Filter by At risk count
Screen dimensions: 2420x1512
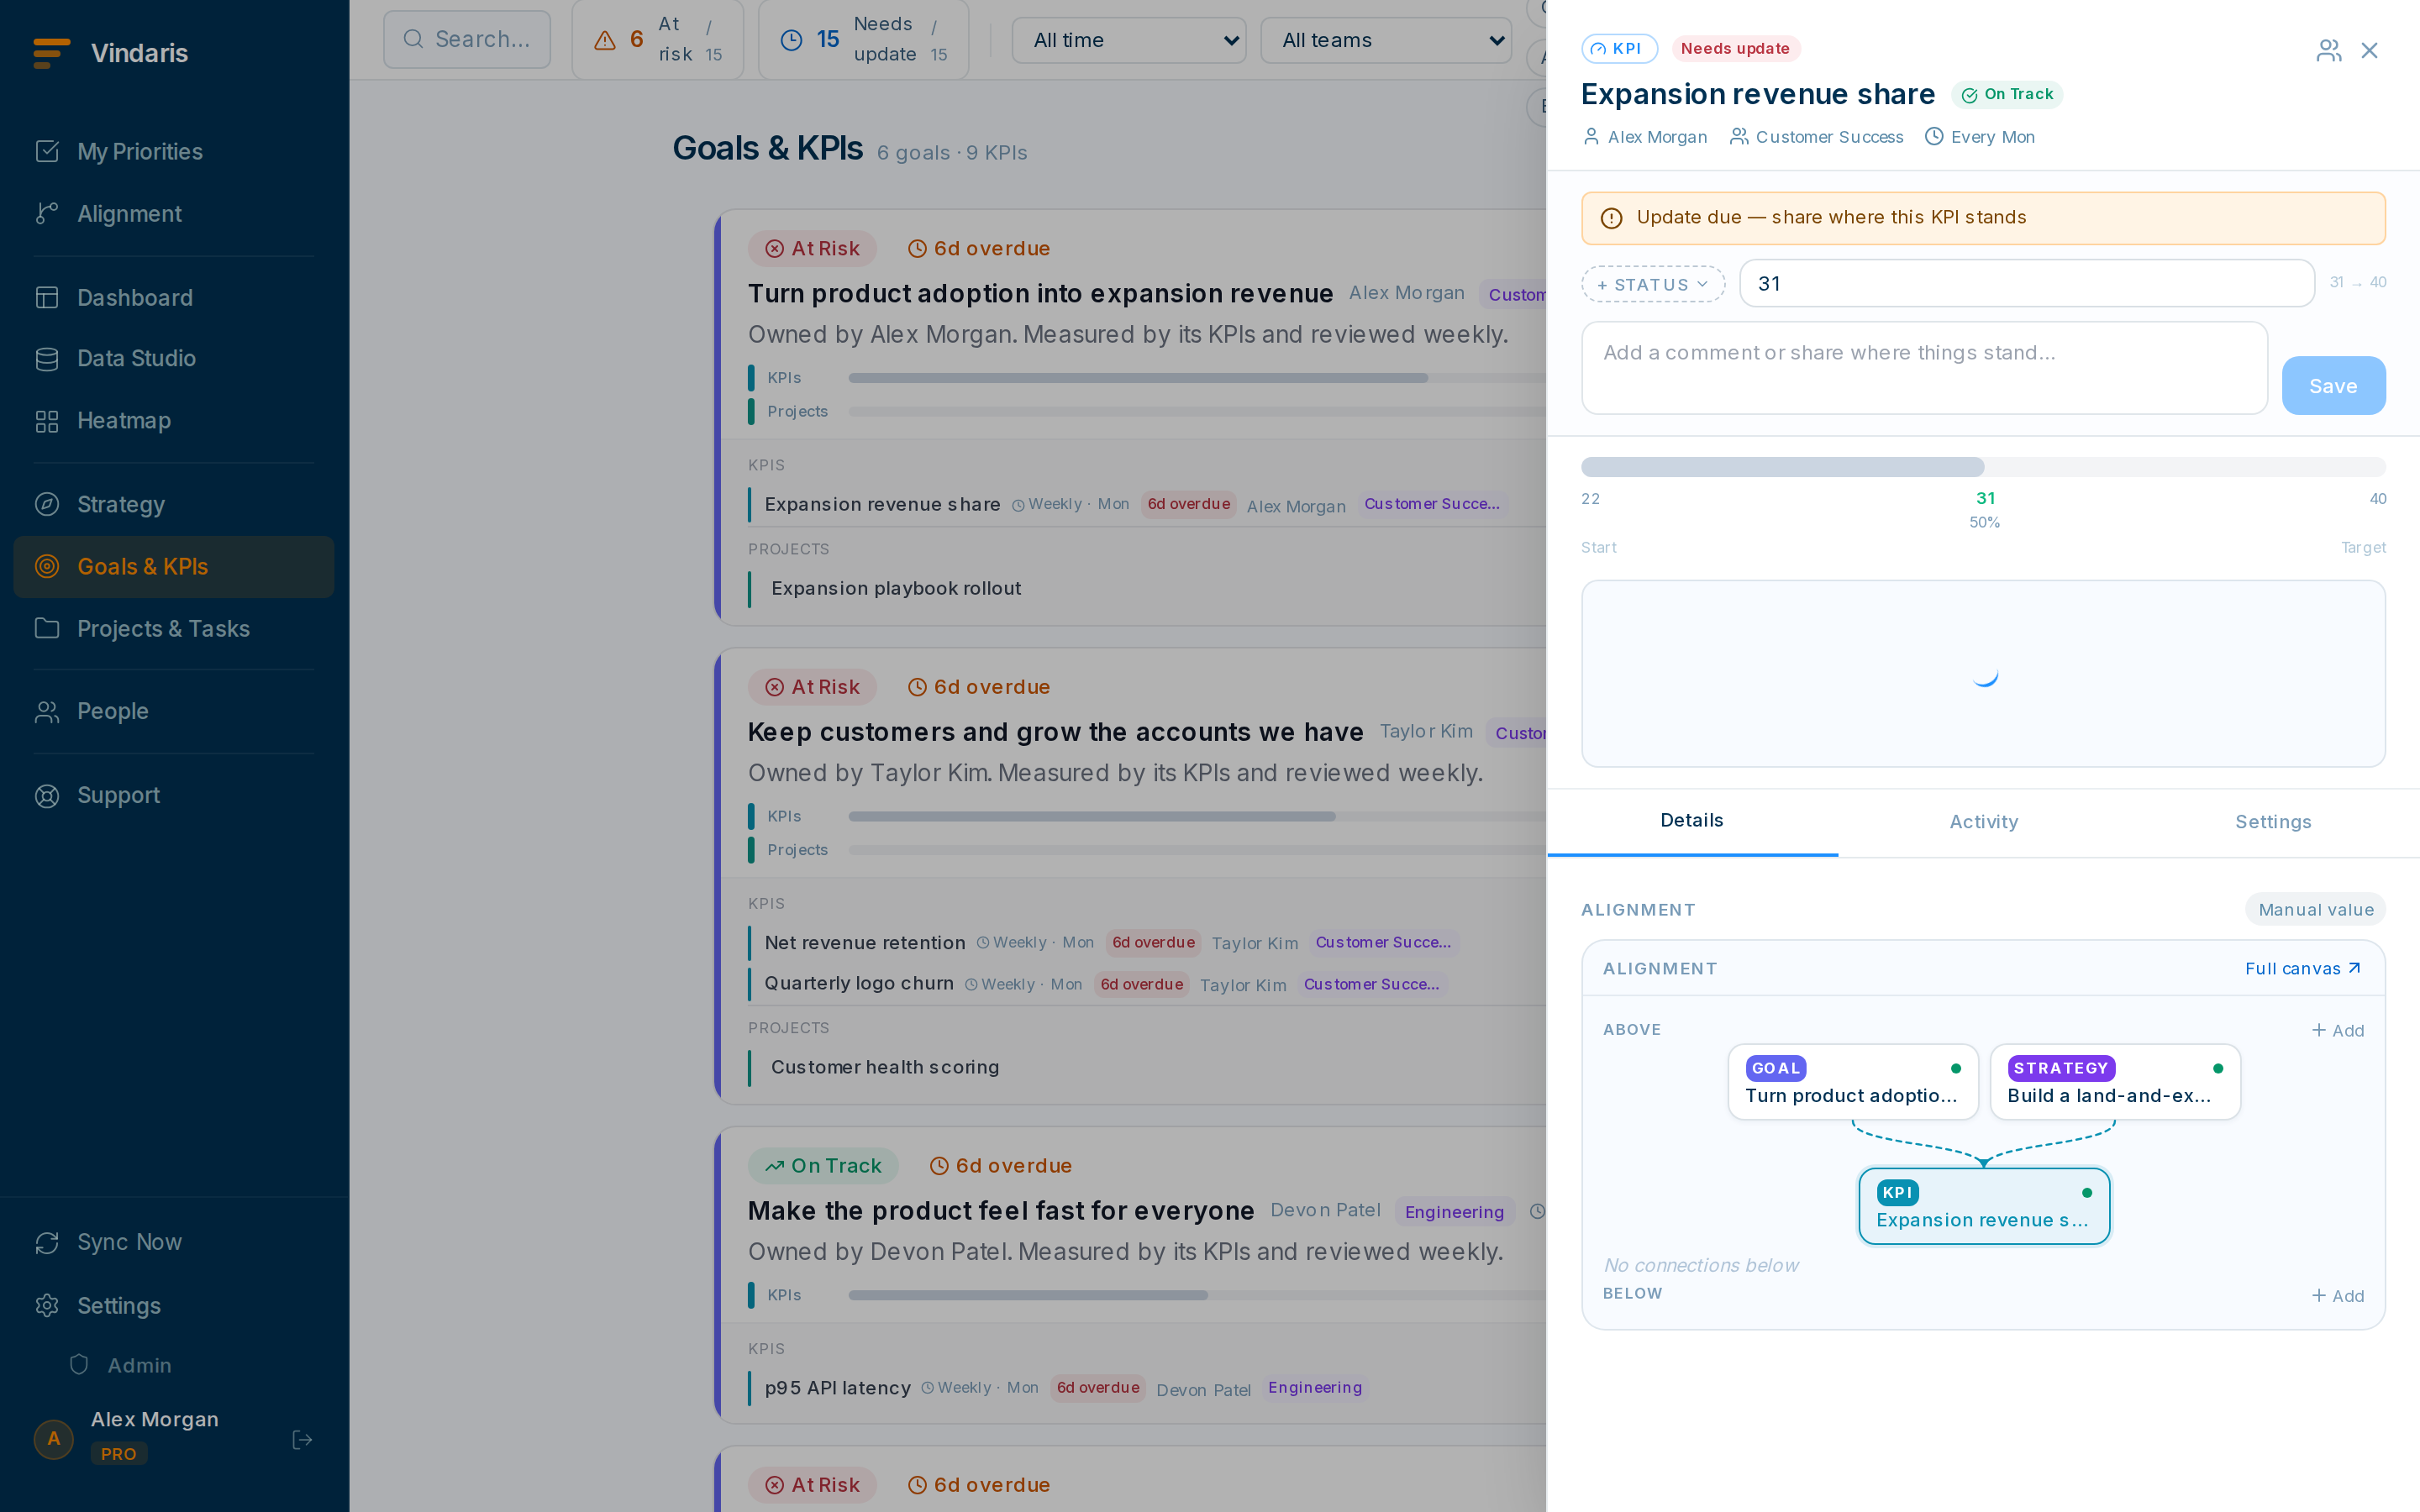pyautogui.click(x=658, y=40)
